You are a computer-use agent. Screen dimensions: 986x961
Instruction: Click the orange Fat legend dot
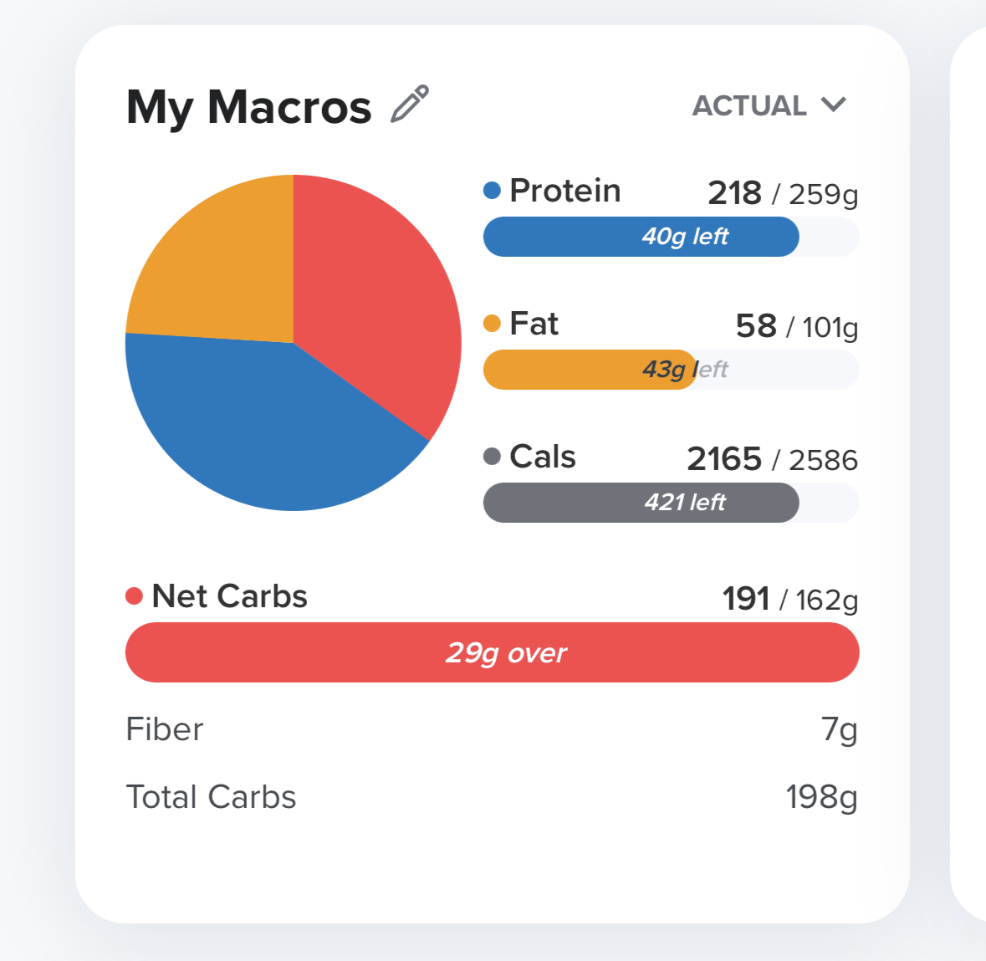click(492, 324)
